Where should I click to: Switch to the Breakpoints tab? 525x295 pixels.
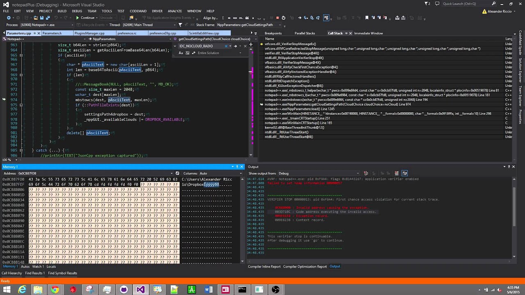tap(273, 33)
